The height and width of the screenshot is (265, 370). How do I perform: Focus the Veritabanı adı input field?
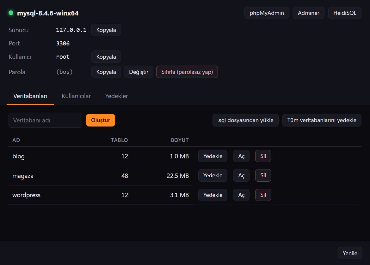coord(45,120)
